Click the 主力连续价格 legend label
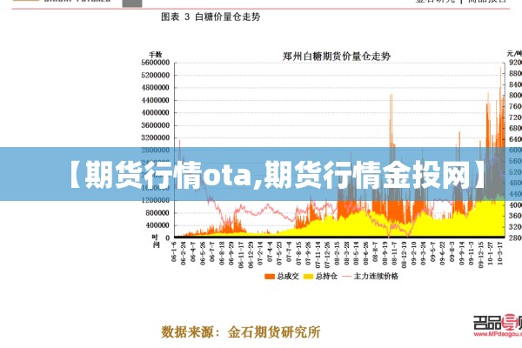This screenshot has width=522, height=348. 376,277
